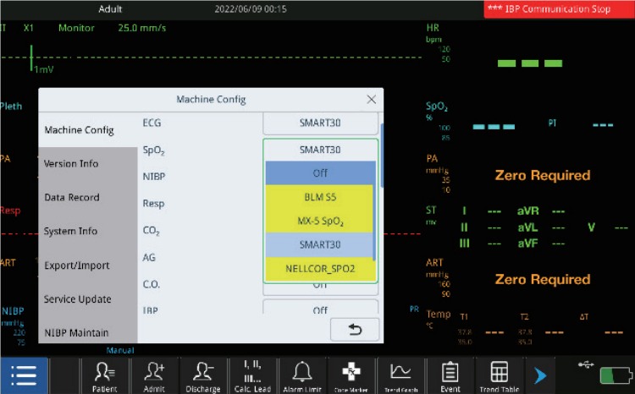Click the config list vertical scrollbar
The image size is (635, 394).
(381, 156)
